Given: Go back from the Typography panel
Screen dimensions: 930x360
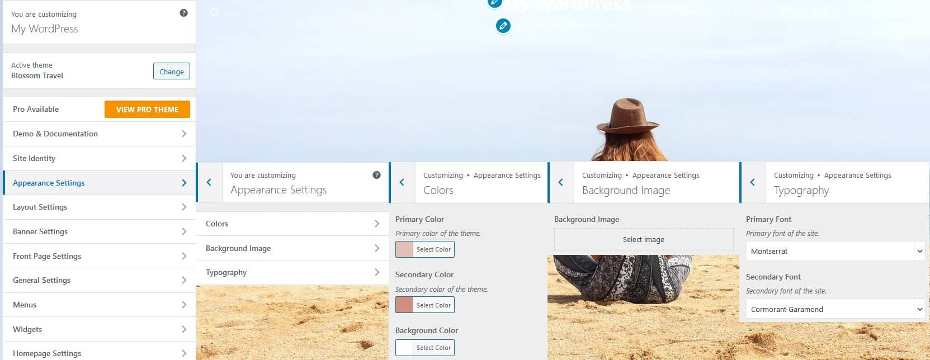Looking at the screenshot, I should [753, 182].
